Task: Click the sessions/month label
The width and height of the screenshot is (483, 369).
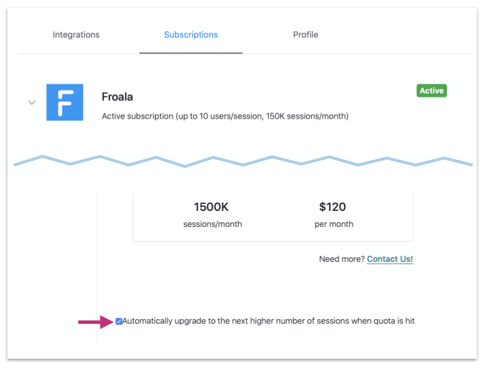Action: pyautogui.click(x=212, y=224)
